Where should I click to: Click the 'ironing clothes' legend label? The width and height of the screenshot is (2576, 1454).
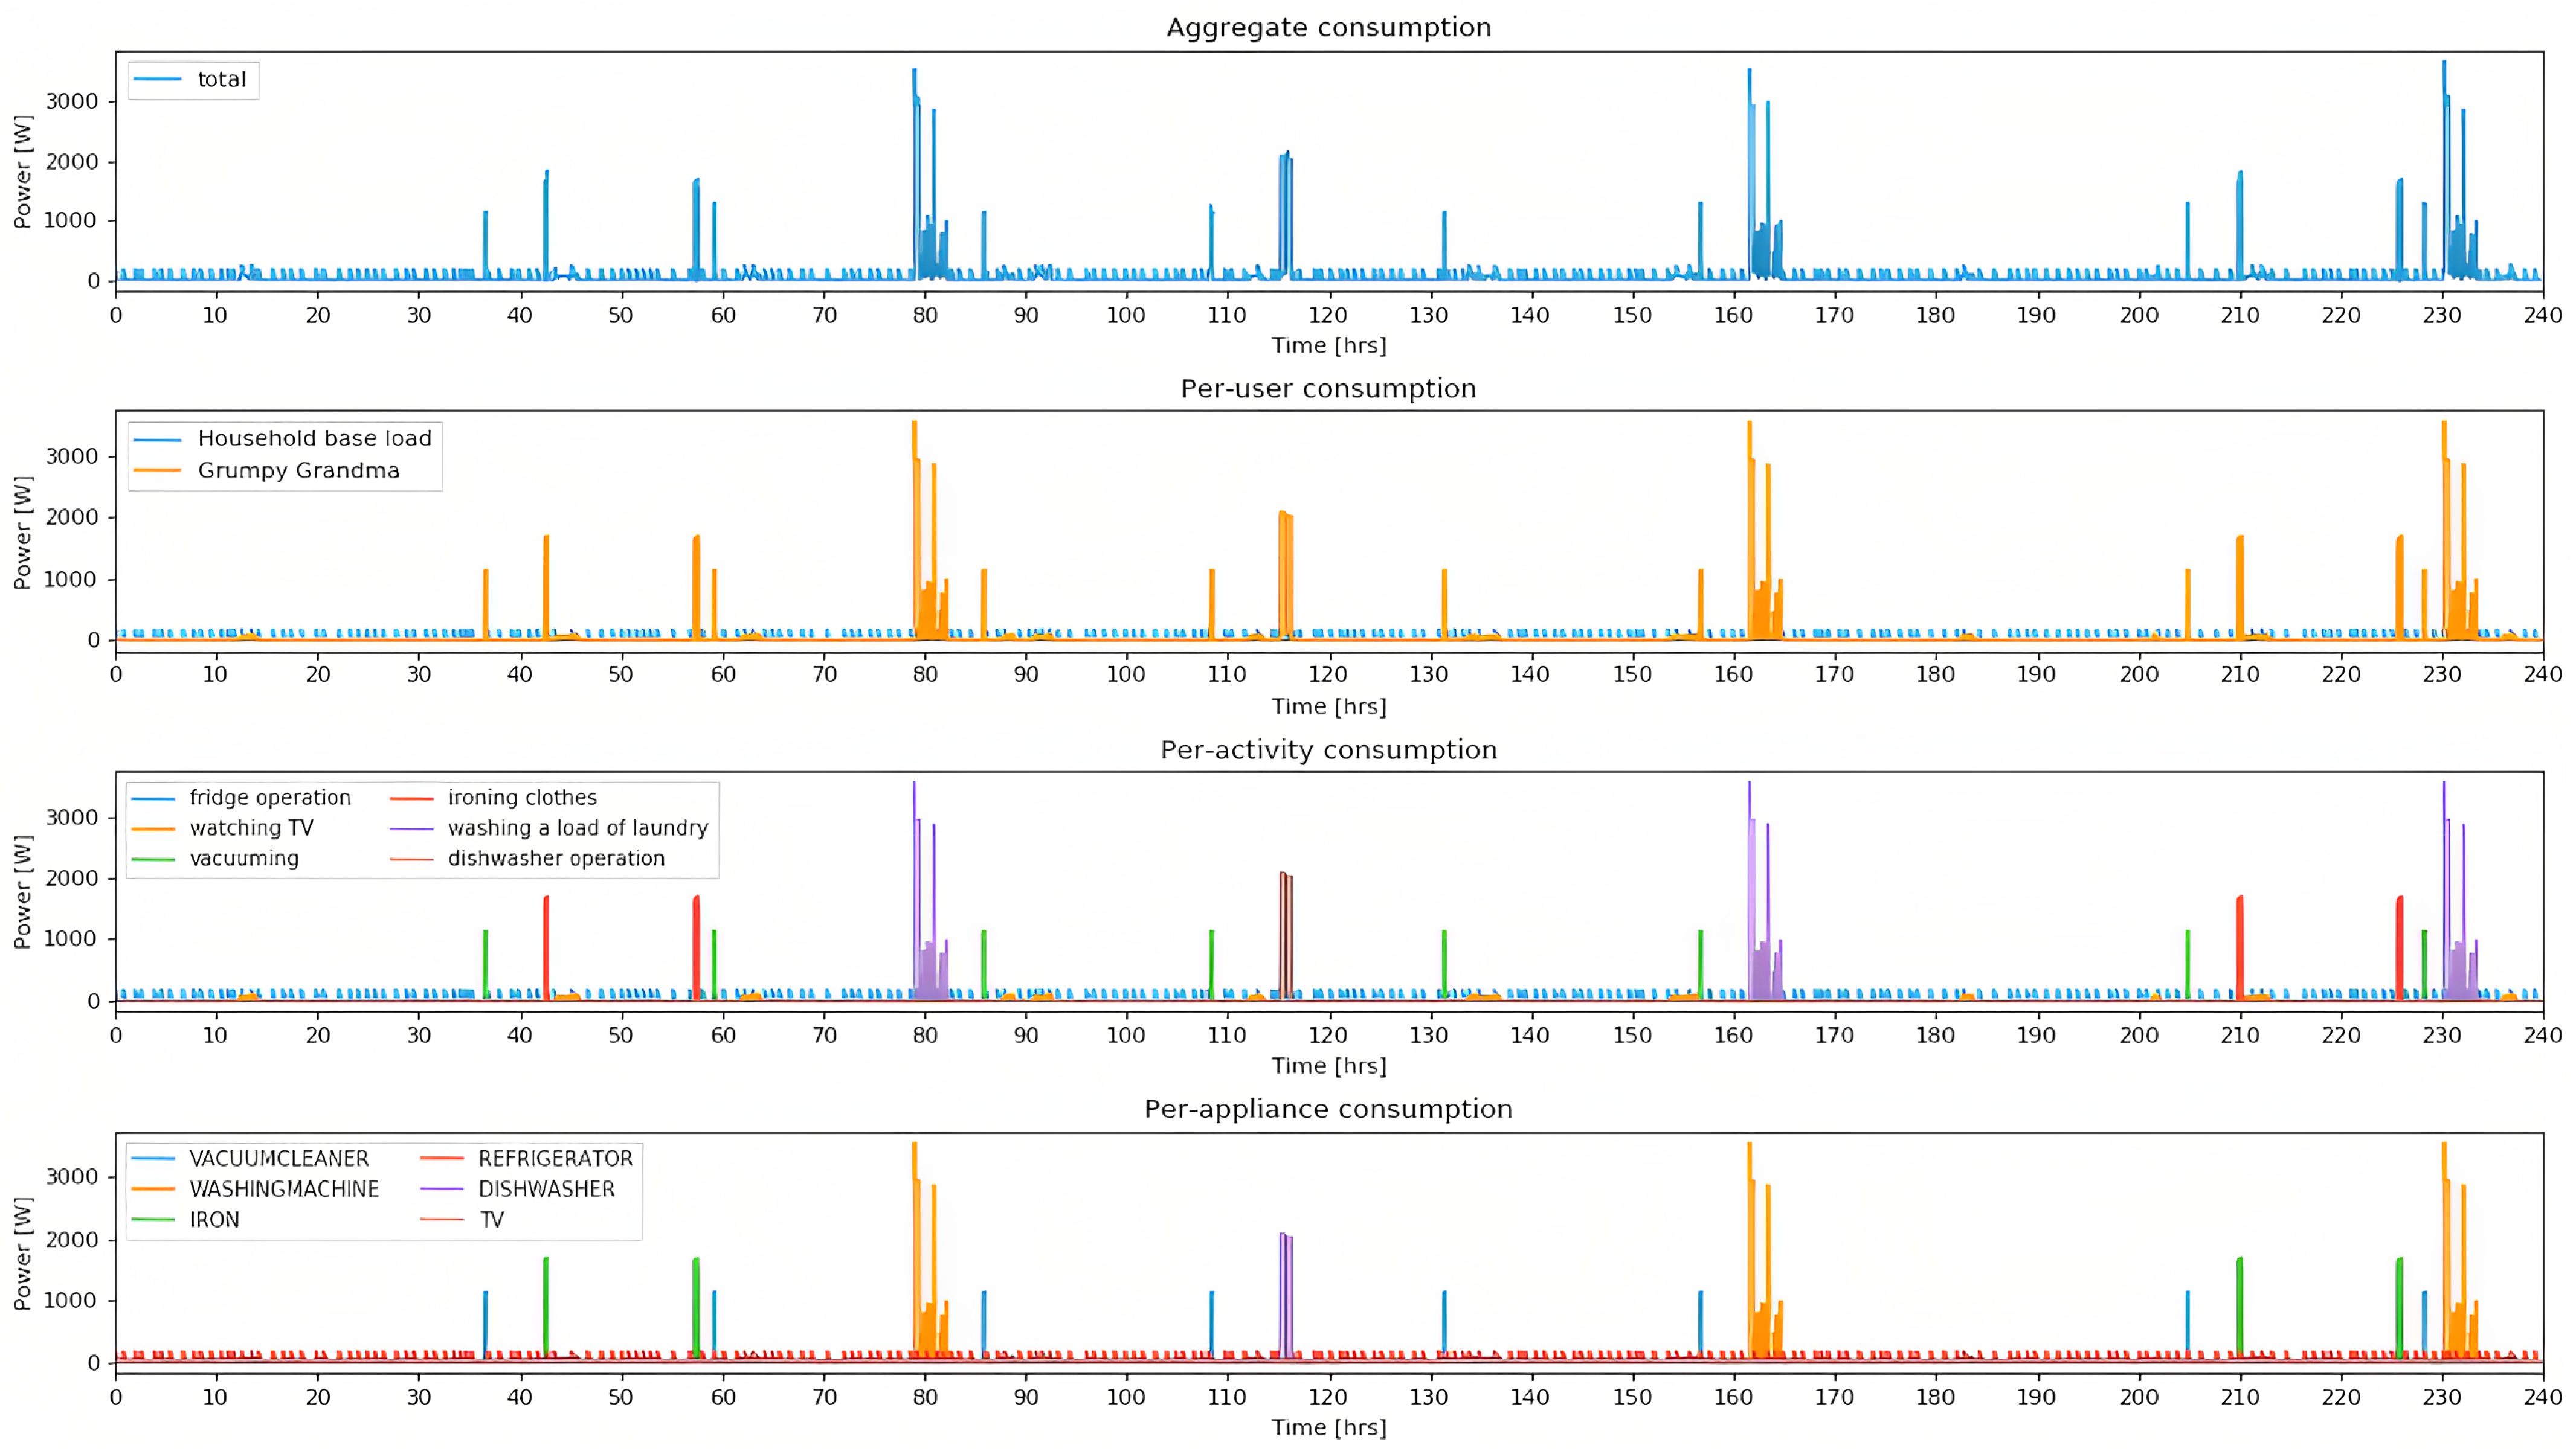click(522, 798)
